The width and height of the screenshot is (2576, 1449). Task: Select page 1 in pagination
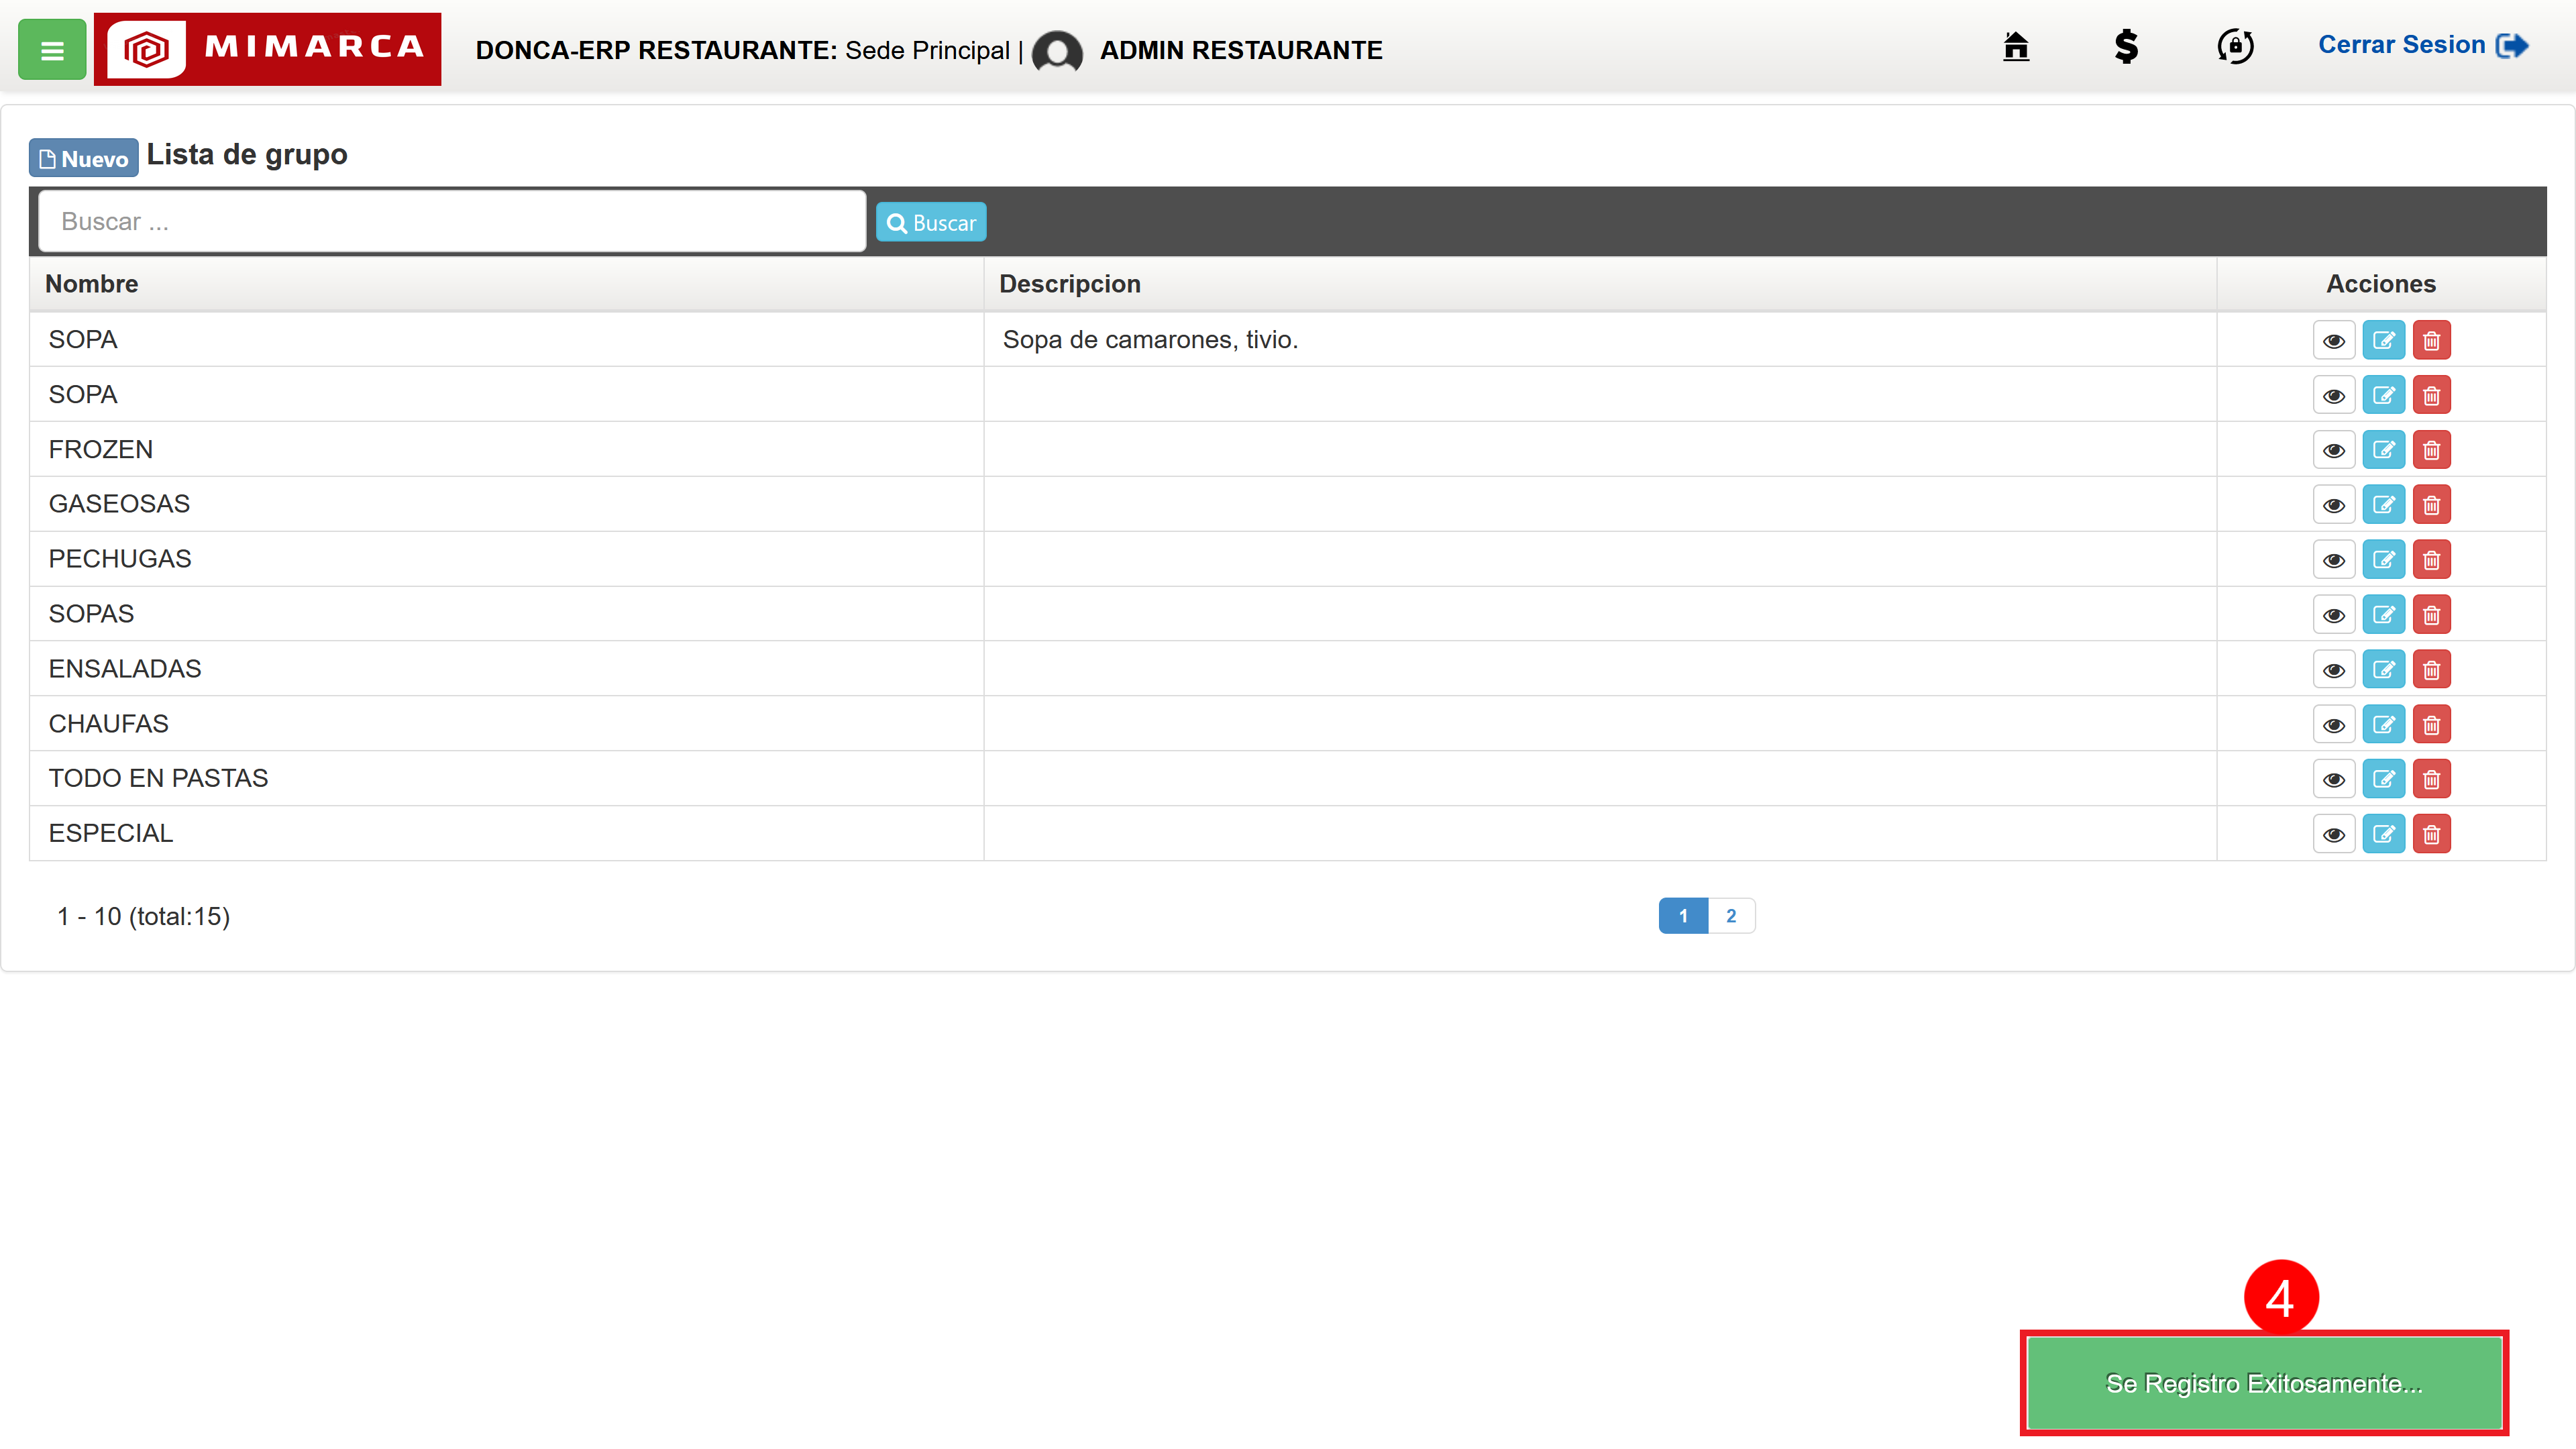click(x=1683, y=916)
